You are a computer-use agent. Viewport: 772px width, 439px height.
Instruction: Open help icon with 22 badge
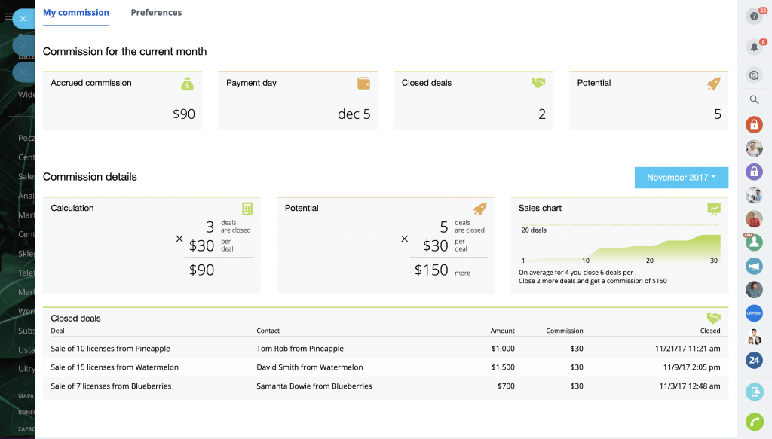[x=754, y=16]
